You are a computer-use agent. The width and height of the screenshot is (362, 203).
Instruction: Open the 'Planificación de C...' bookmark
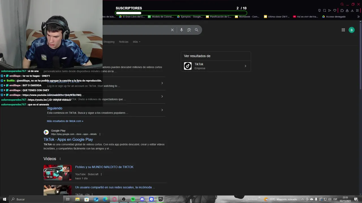point(219,17)
